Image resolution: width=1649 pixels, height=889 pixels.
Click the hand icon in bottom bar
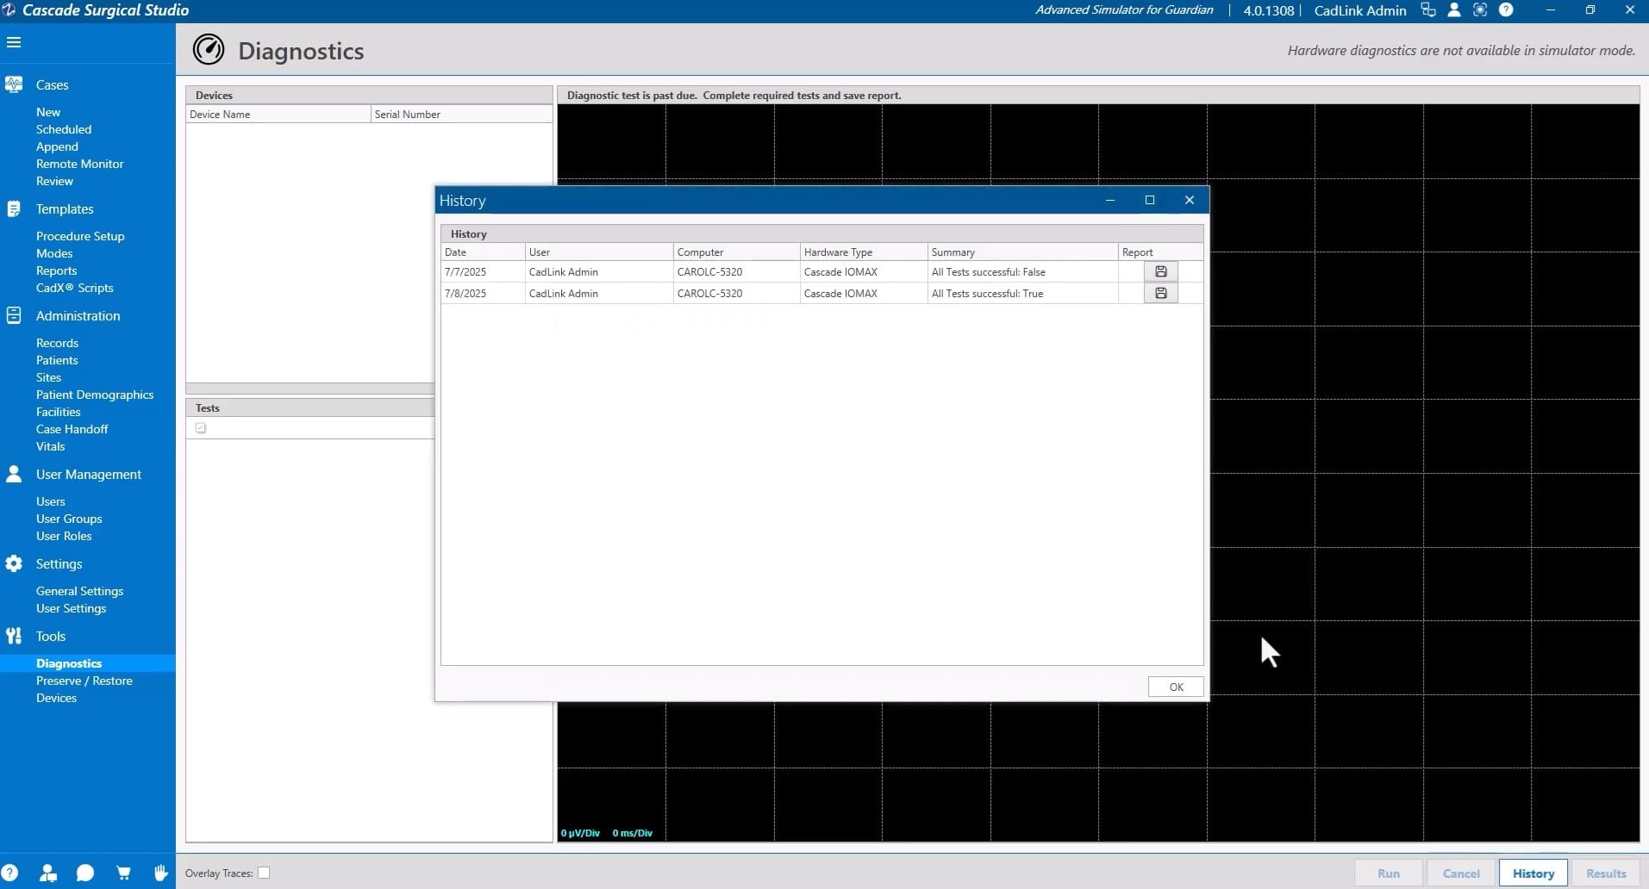click(160, 873)
